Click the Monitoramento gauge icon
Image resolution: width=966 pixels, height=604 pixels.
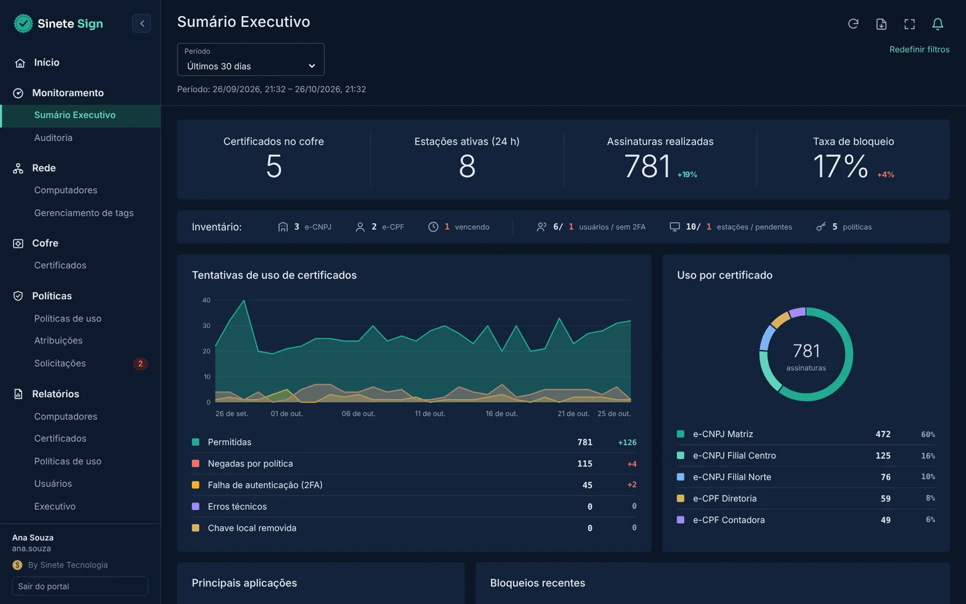(18, 93)
